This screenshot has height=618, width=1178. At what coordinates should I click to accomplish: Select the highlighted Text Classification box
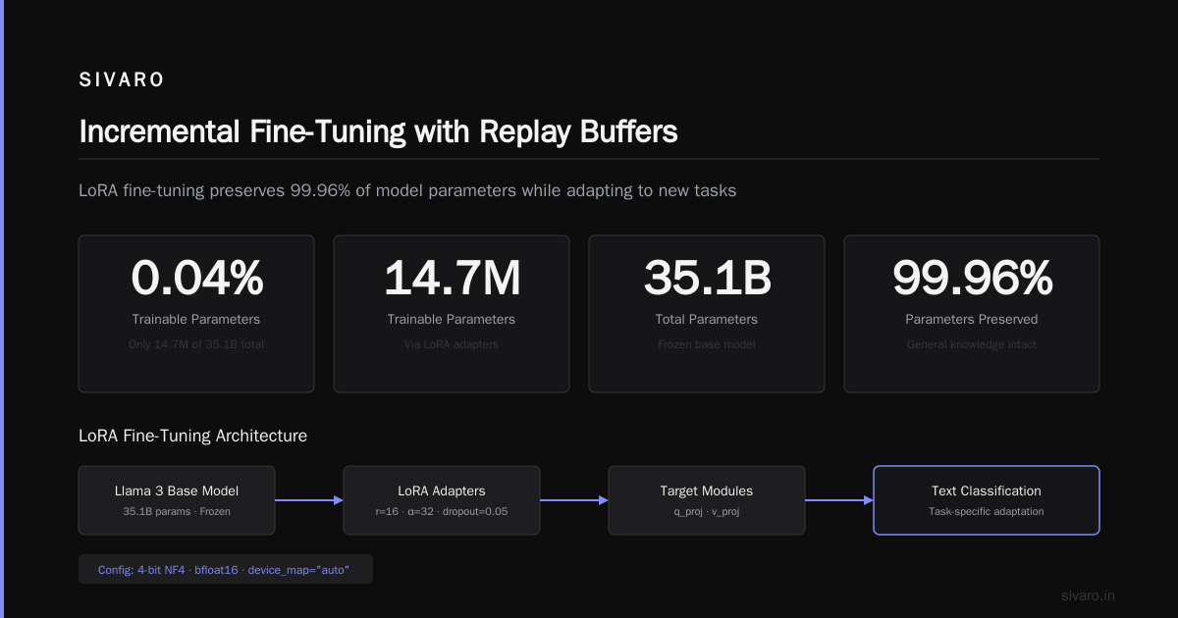(987, 500)
